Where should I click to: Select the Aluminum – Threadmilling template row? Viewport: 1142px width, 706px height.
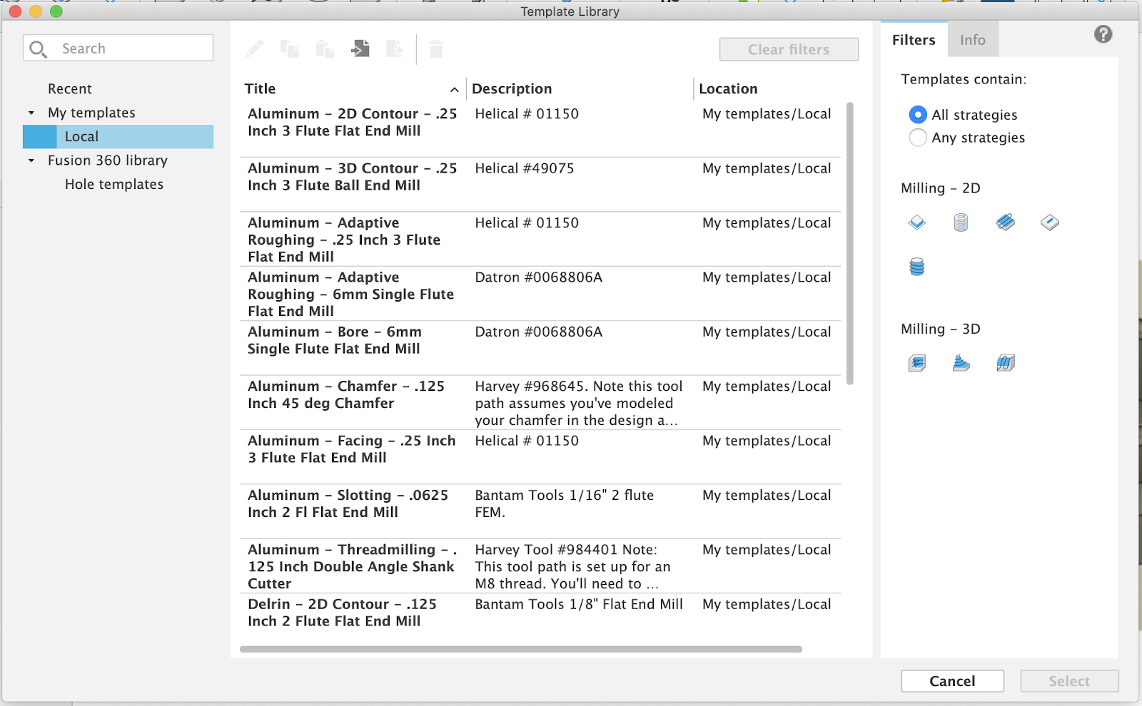540,566
